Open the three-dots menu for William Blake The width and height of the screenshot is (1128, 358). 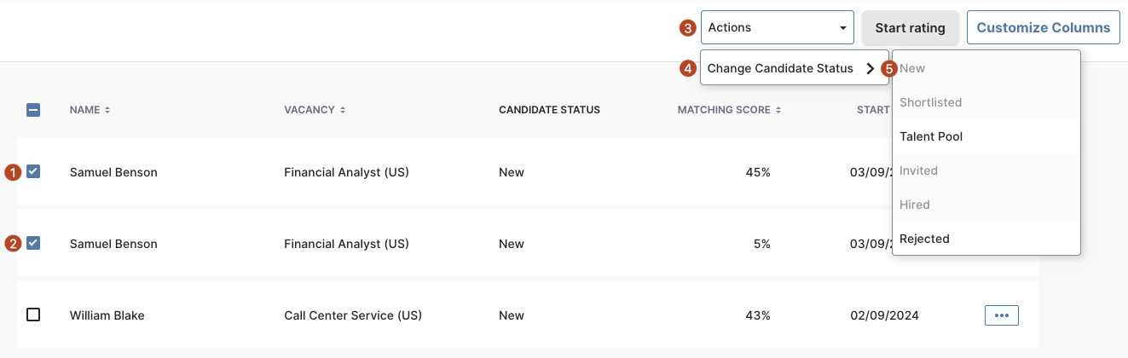click(x=1001, y=315)
